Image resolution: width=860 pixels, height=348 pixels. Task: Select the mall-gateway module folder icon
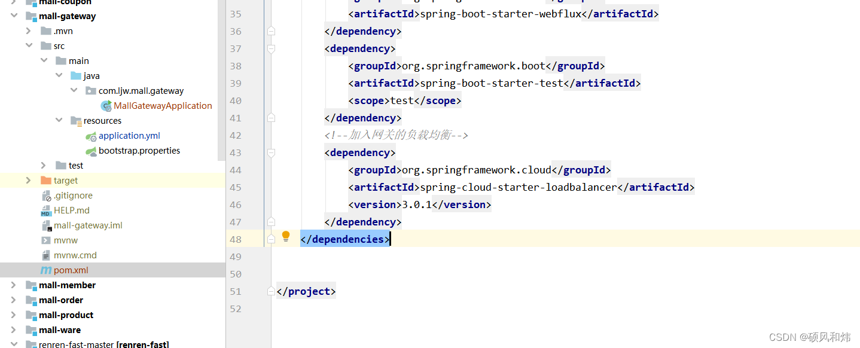pyautogui.click(x=31, y=16)
